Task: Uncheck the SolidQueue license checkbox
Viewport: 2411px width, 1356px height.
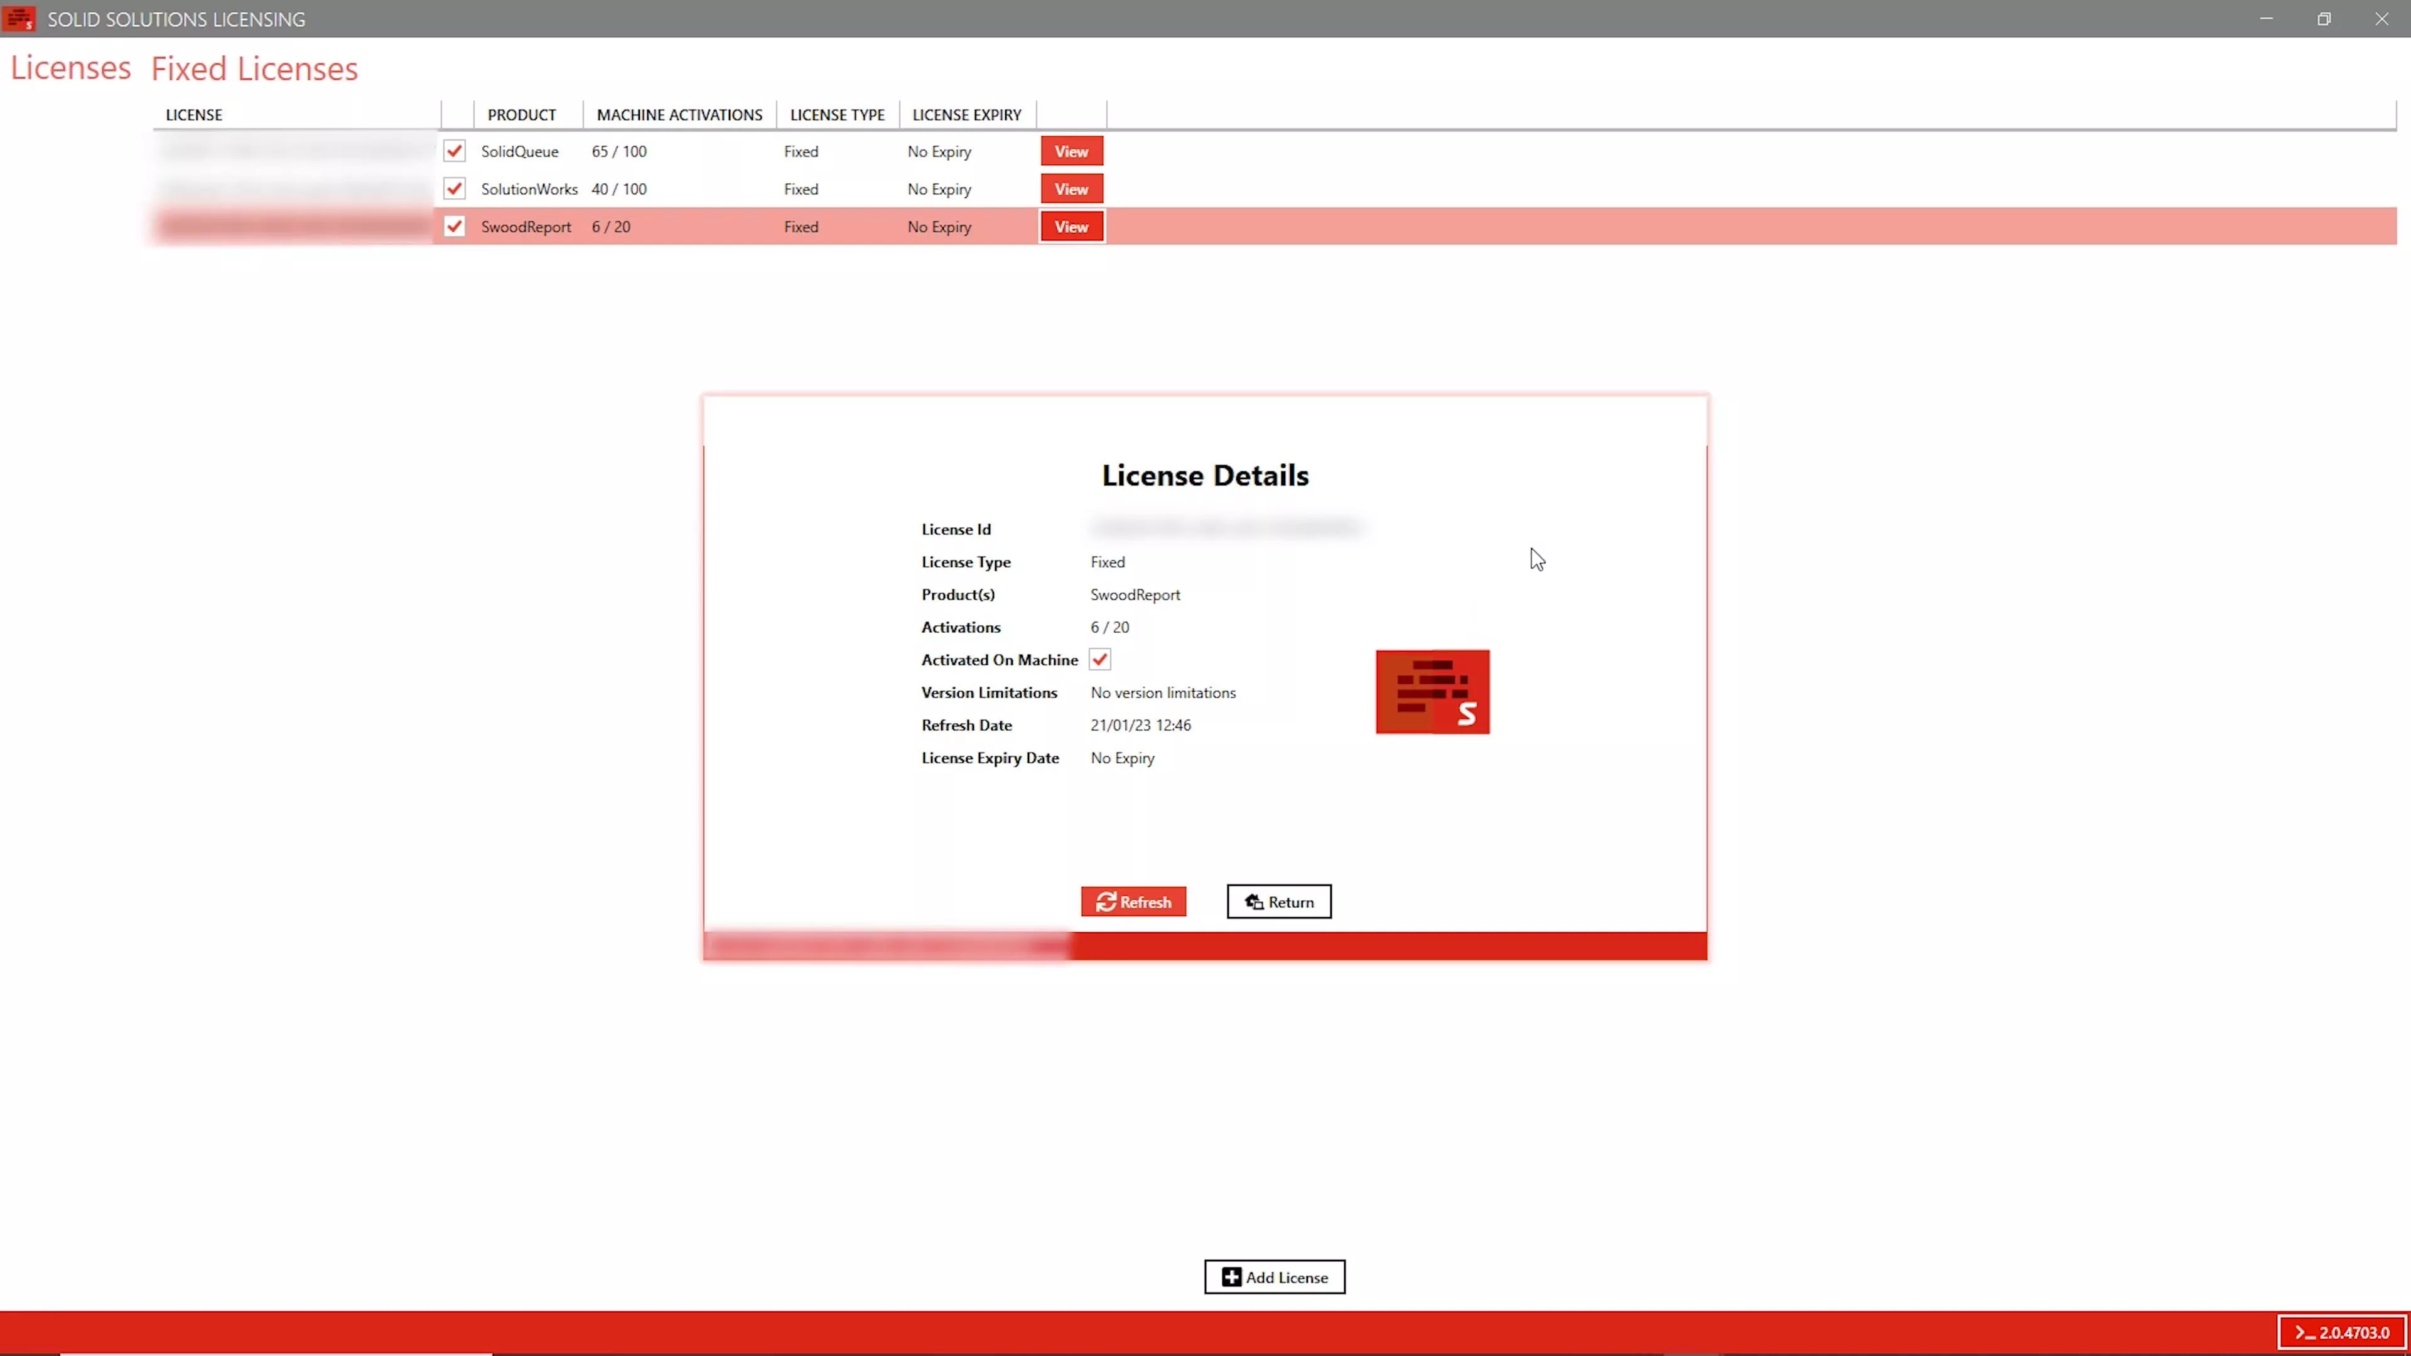Action: pos(455,151)
